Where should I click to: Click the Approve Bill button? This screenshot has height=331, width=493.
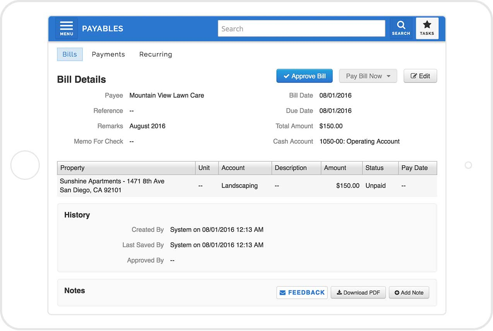(304, 76)
